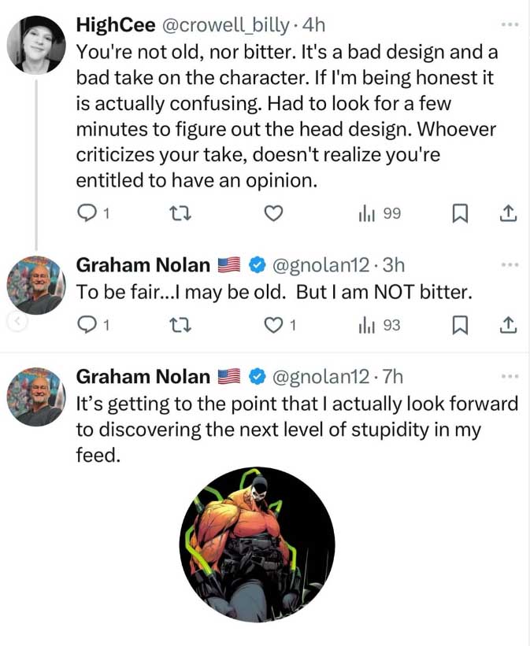
Task: Share Graham Nolan's 3h reply
Action: coord(509,323)
